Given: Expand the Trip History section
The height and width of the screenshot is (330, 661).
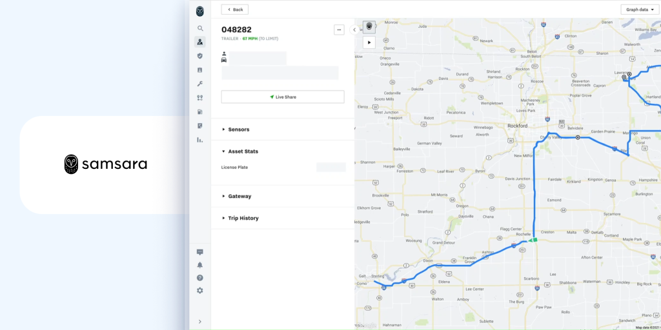Looking at the screenshot, I should pos(243,218).
